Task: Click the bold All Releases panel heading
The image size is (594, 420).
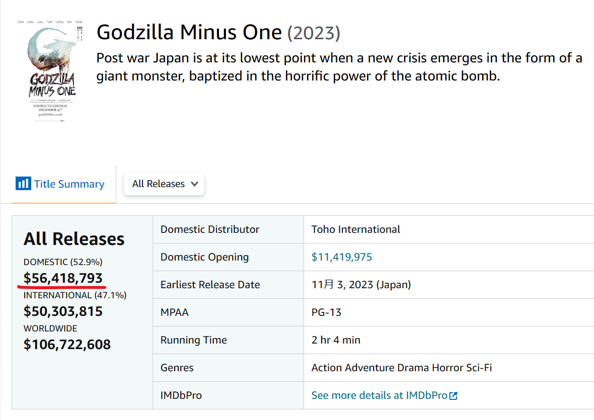Action: 74,239
